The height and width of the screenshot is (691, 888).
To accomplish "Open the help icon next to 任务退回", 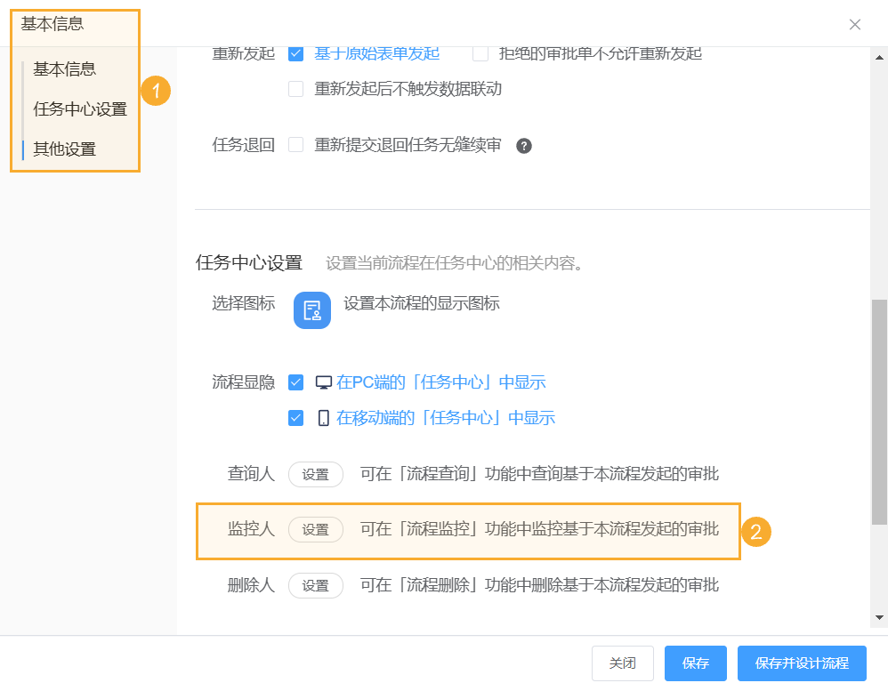I will [x=524, y=145].
